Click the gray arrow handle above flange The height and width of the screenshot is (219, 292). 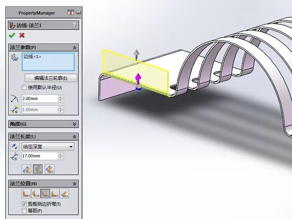137,55
